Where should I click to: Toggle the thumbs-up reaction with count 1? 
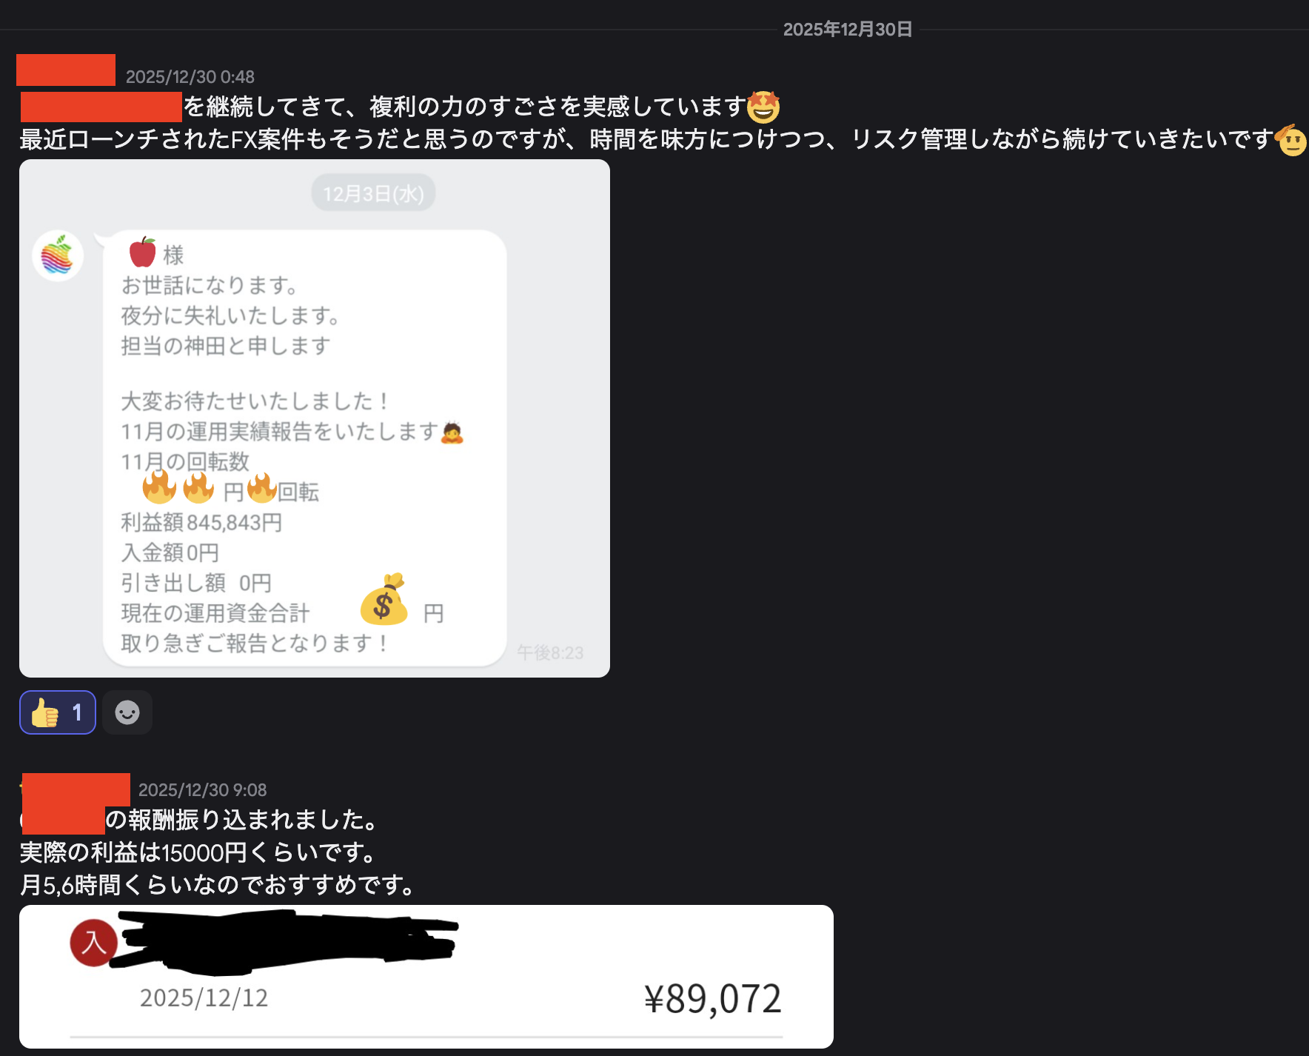pos(58,712)
